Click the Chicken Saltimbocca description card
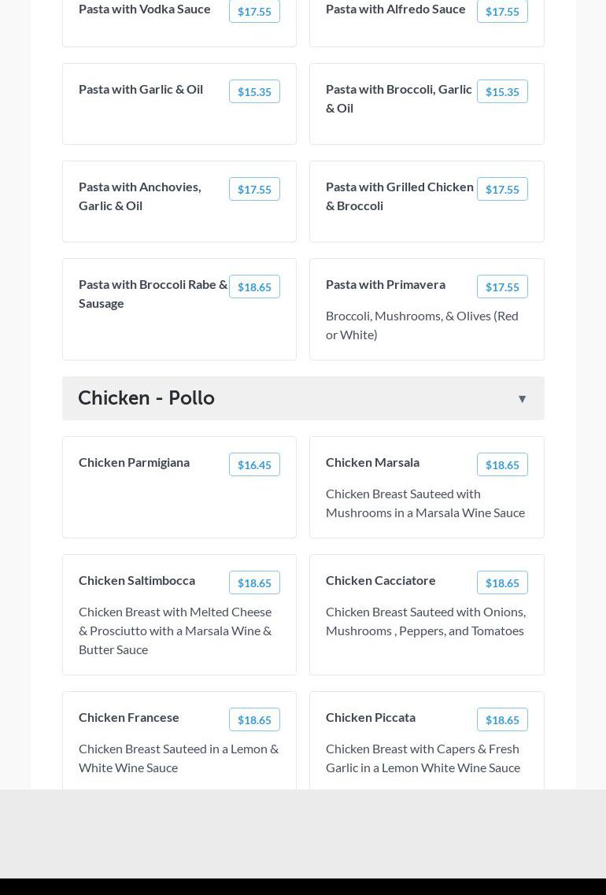 tap(178, 631)
